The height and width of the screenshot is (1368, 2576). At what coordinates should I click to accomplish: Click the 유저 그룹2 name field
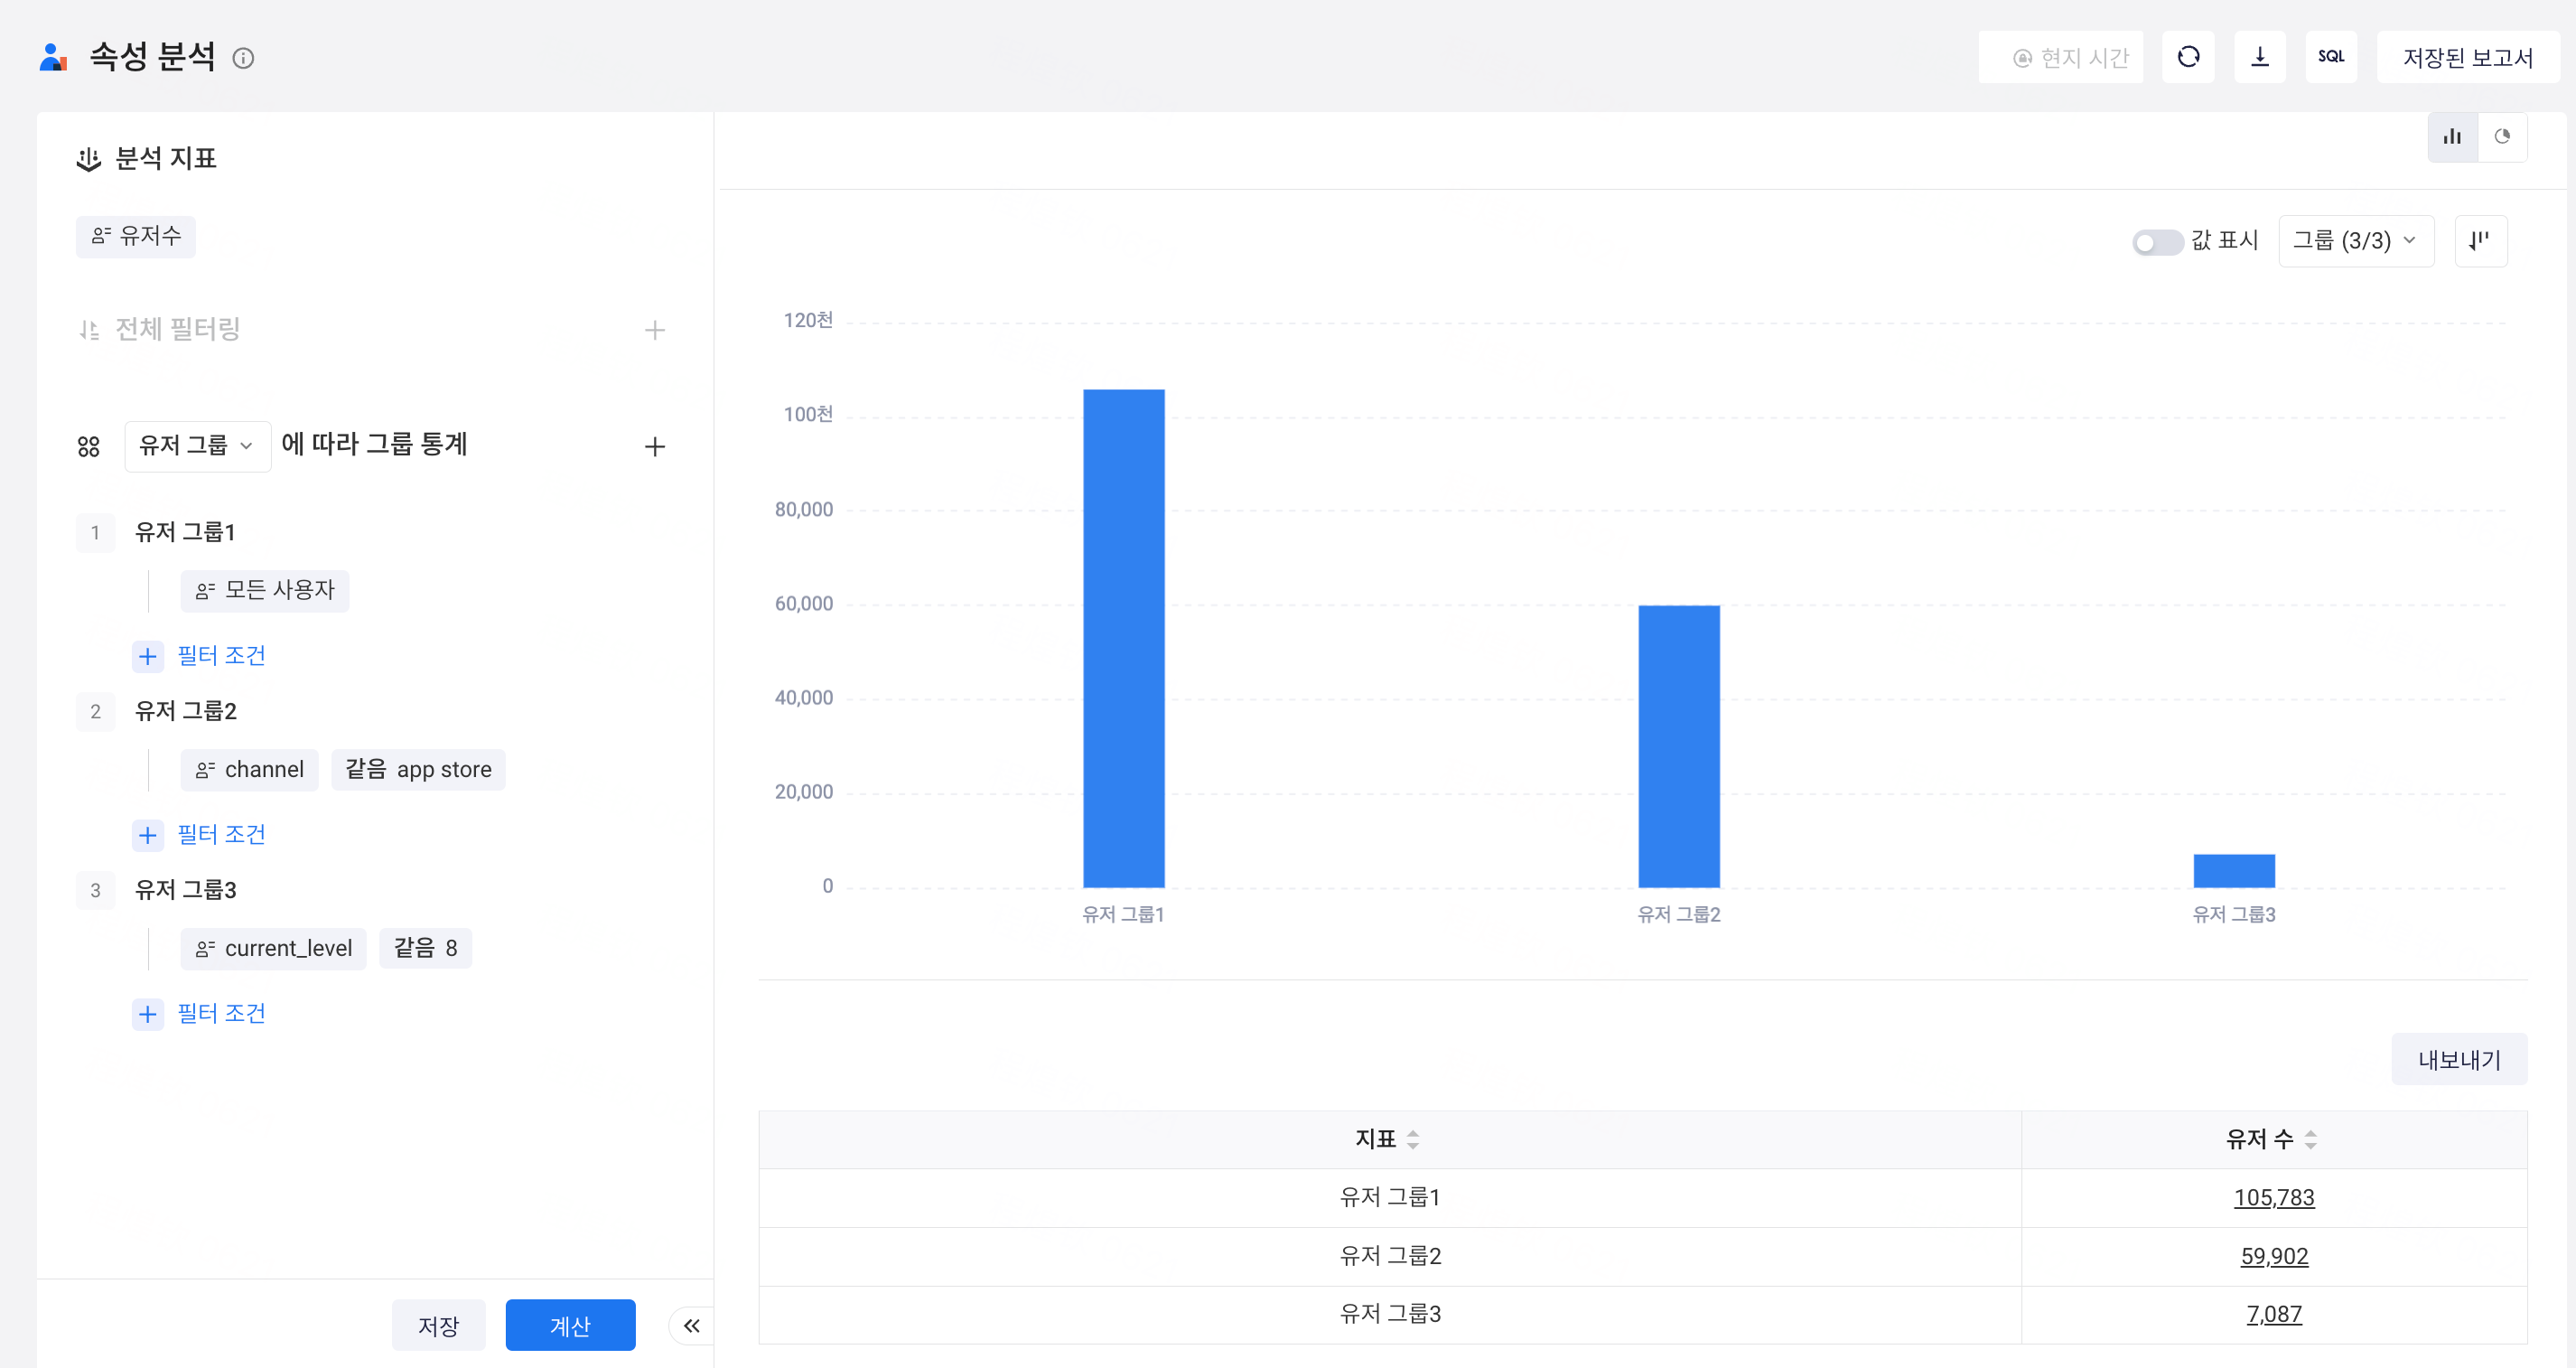click(x=186, y=711)
